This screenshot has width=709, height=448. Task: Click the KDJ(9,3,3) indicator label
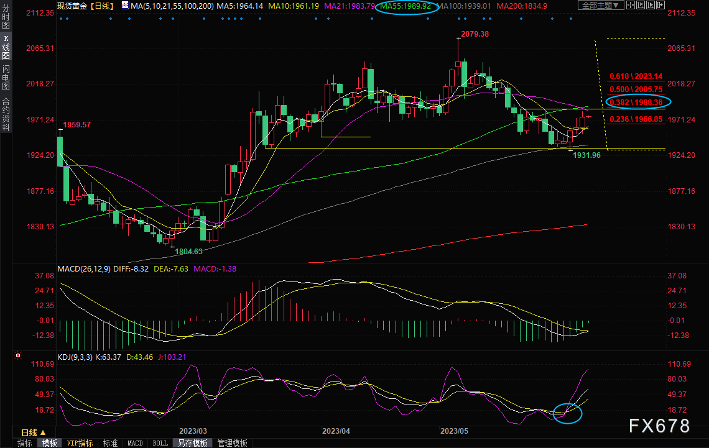coord(75,357)
